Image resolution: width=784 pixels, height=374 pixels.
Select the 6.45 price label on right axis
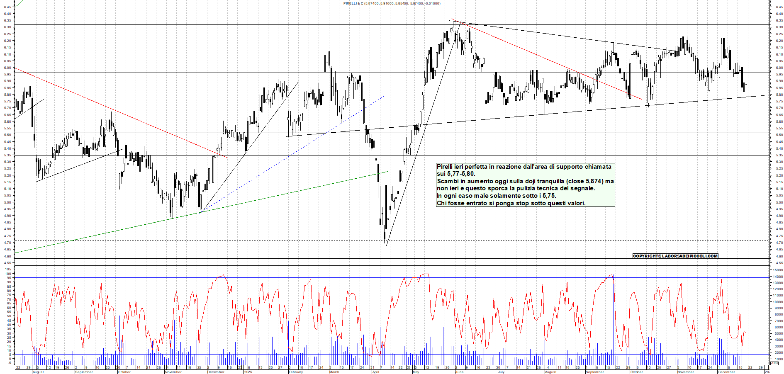click(779, 7)
